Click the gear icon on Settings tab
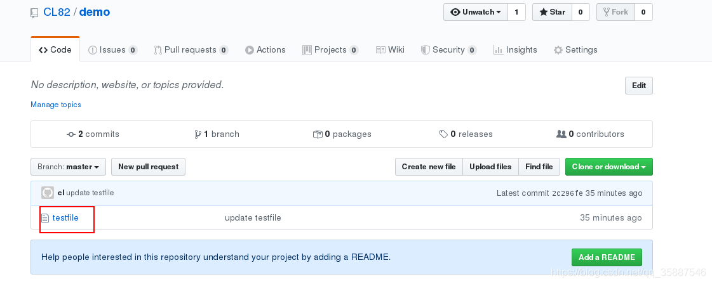Image resolution: width=712 pixels, height=284 pixels. click(x=558, y=50)
